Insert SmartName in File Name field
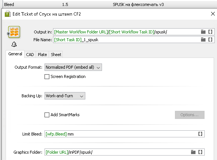This screenshot has width=217, height=160. click(x=210, y=40)
